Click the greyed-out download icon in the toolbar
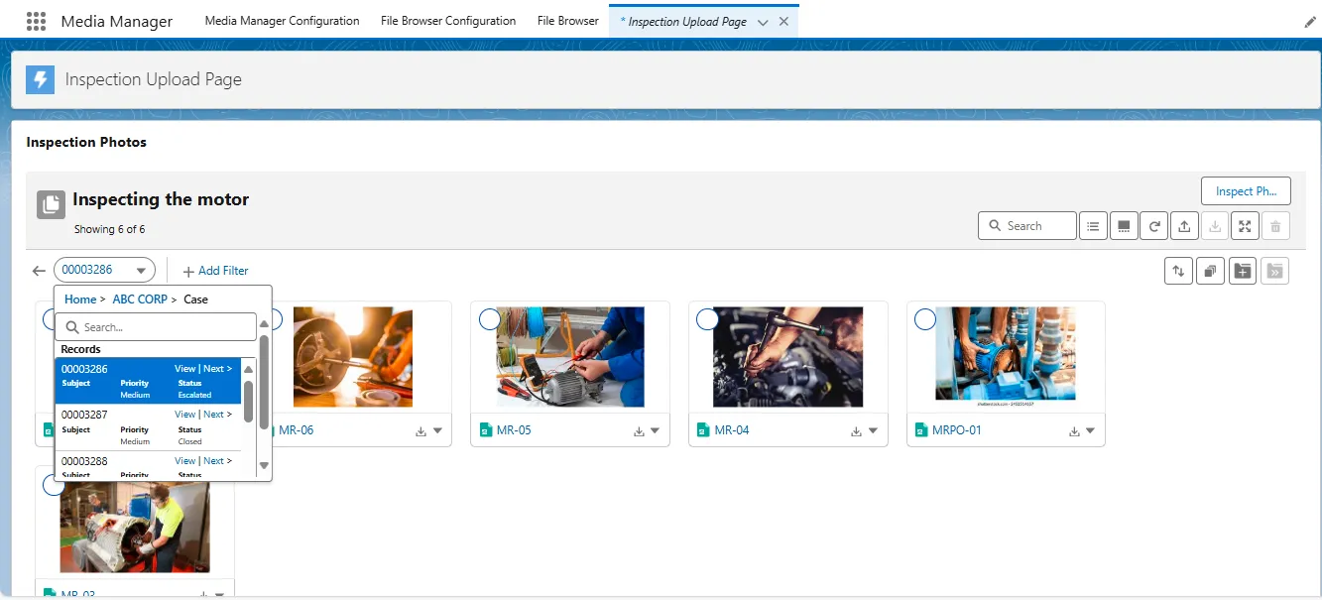Screen dimensions: 1322x600 pos(1215,226)
